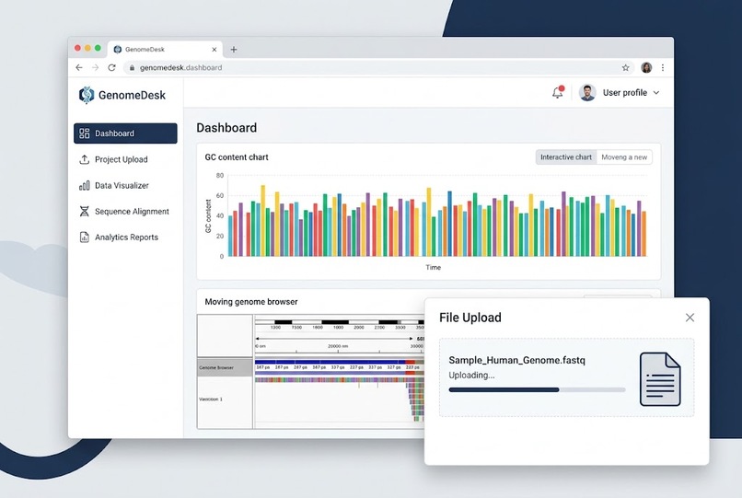The height and width of the screenshot is (498, 742).
Task: Click the Analytics Reports document icon
Action: pyautogui.click(x=84, y=237)
